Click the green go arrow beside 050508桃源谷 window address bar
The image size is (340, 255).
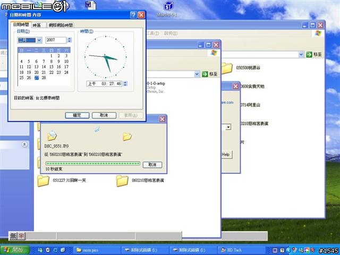click(309, 54)
